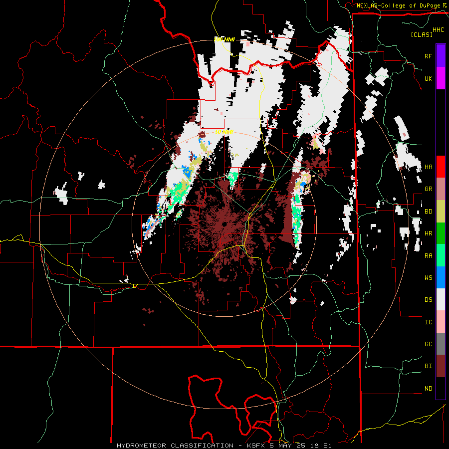
Task: Click the WS legend label
Action: [428, 278]
